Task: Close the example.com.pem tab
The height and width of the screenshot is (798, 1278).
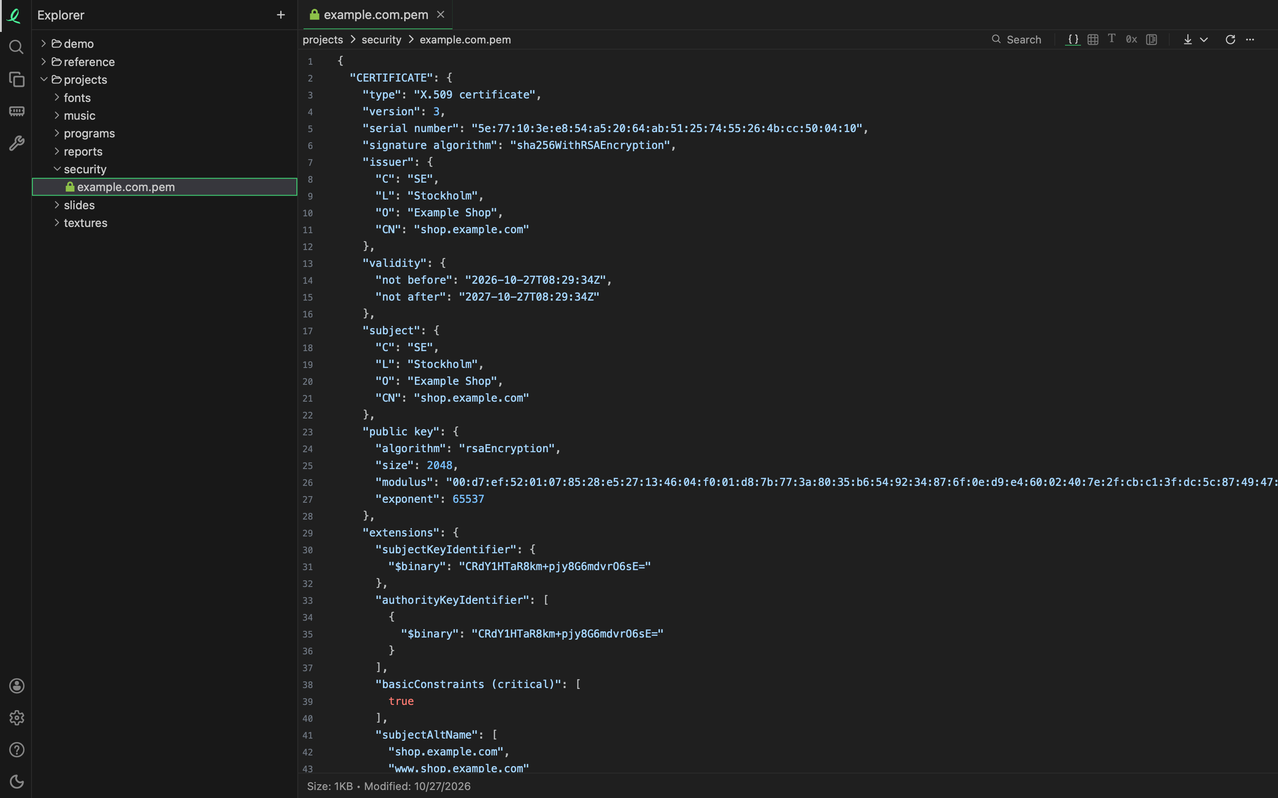Action: [441, 15]
